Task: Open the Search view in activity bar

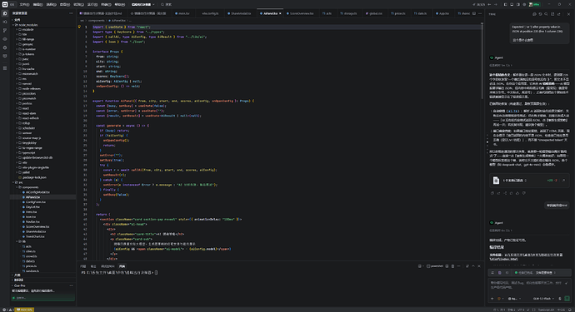Action: point(5,22)
